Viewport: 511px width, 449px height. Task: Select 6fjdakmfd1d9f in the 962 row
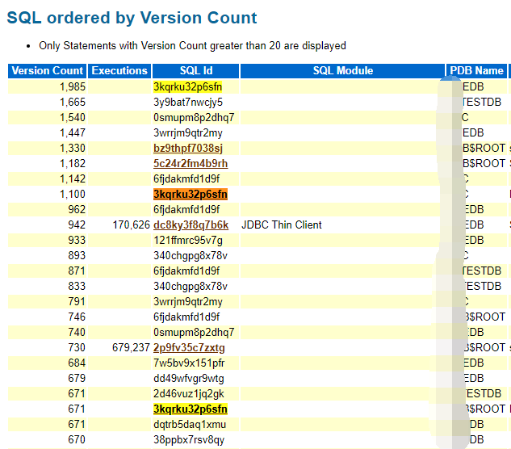point(186,210)
